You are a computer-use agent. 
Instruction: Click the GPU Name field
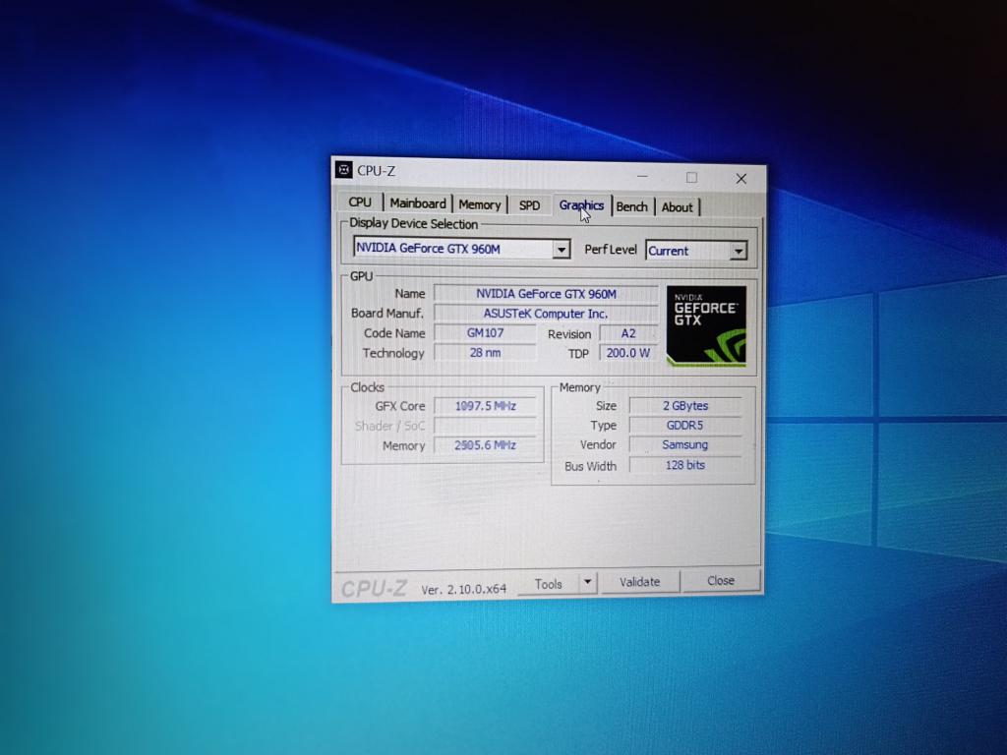coord(546,294)
